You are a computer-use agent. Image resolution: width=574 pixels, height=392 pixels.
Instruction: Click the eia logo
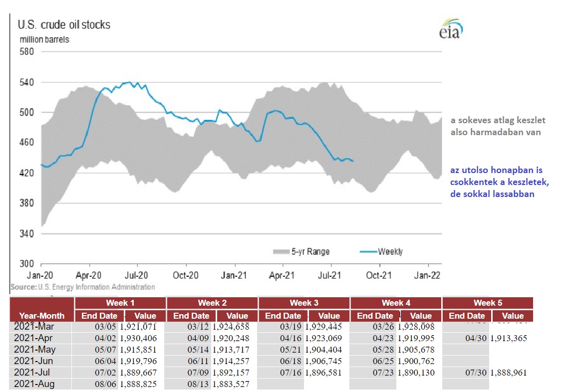[451, 29]
